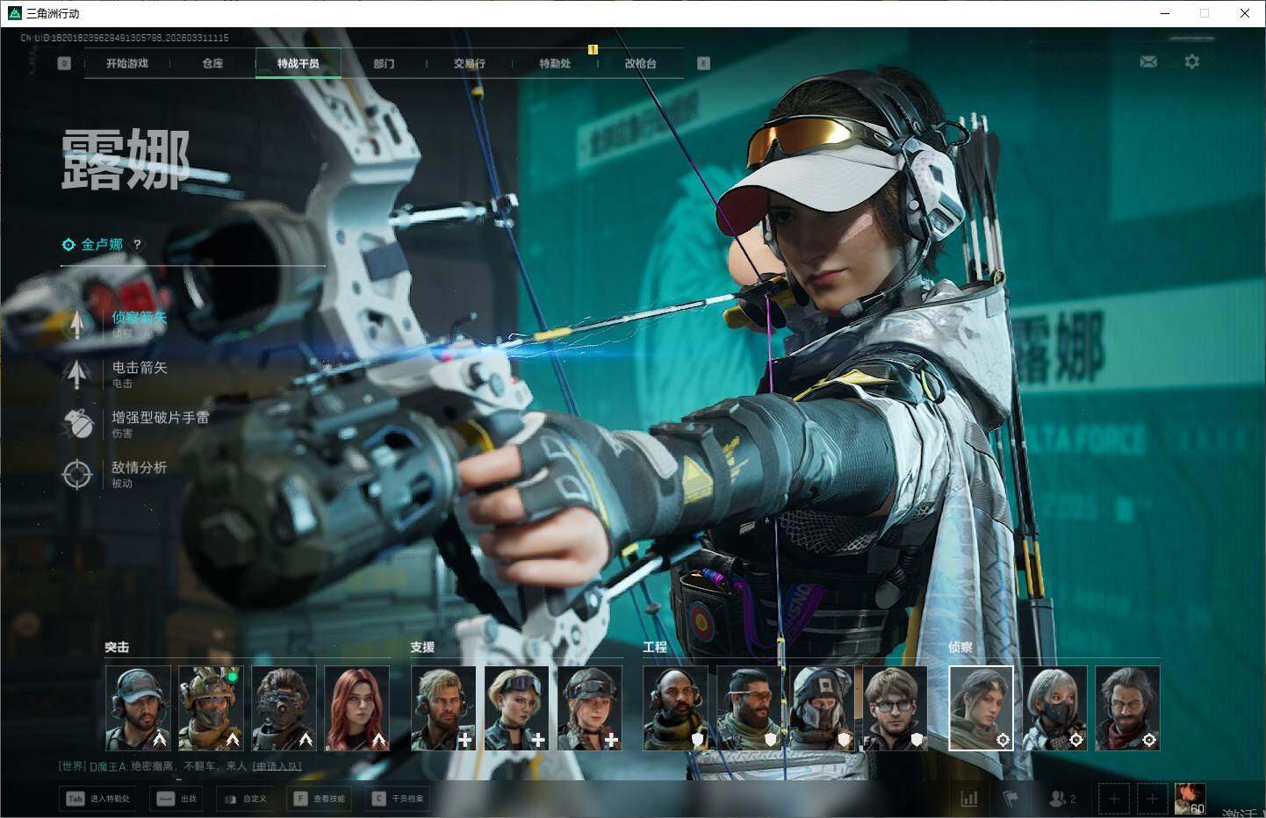Select first 突击 operator with cap
The image size is (1266, 818).
tap(138, 708)
